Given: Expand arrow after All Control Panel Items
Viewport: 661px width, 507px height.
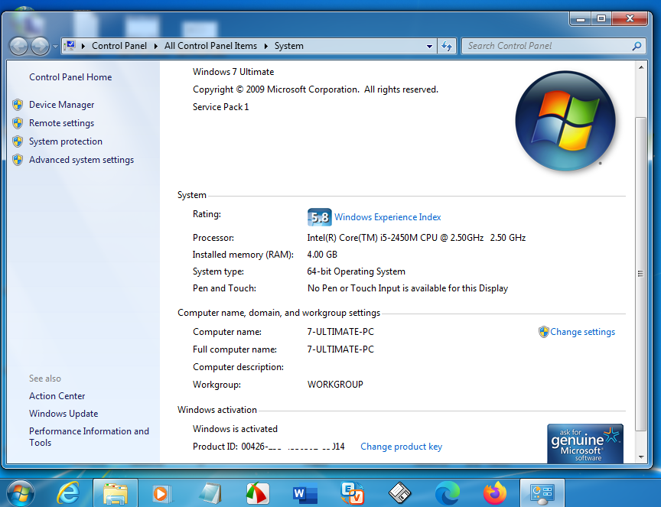Looking at the screenshot, I should click(266, 46).
